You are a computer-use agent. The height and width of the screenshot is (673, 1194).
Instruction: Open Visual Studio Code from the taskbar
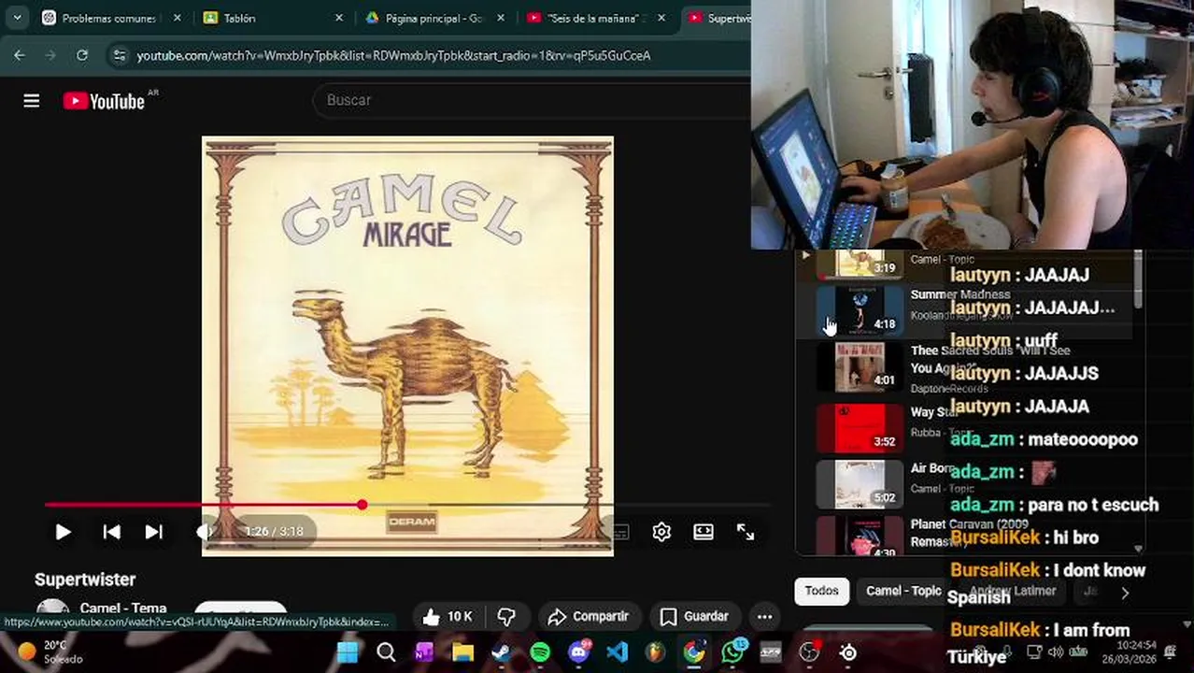click(618, 652)
